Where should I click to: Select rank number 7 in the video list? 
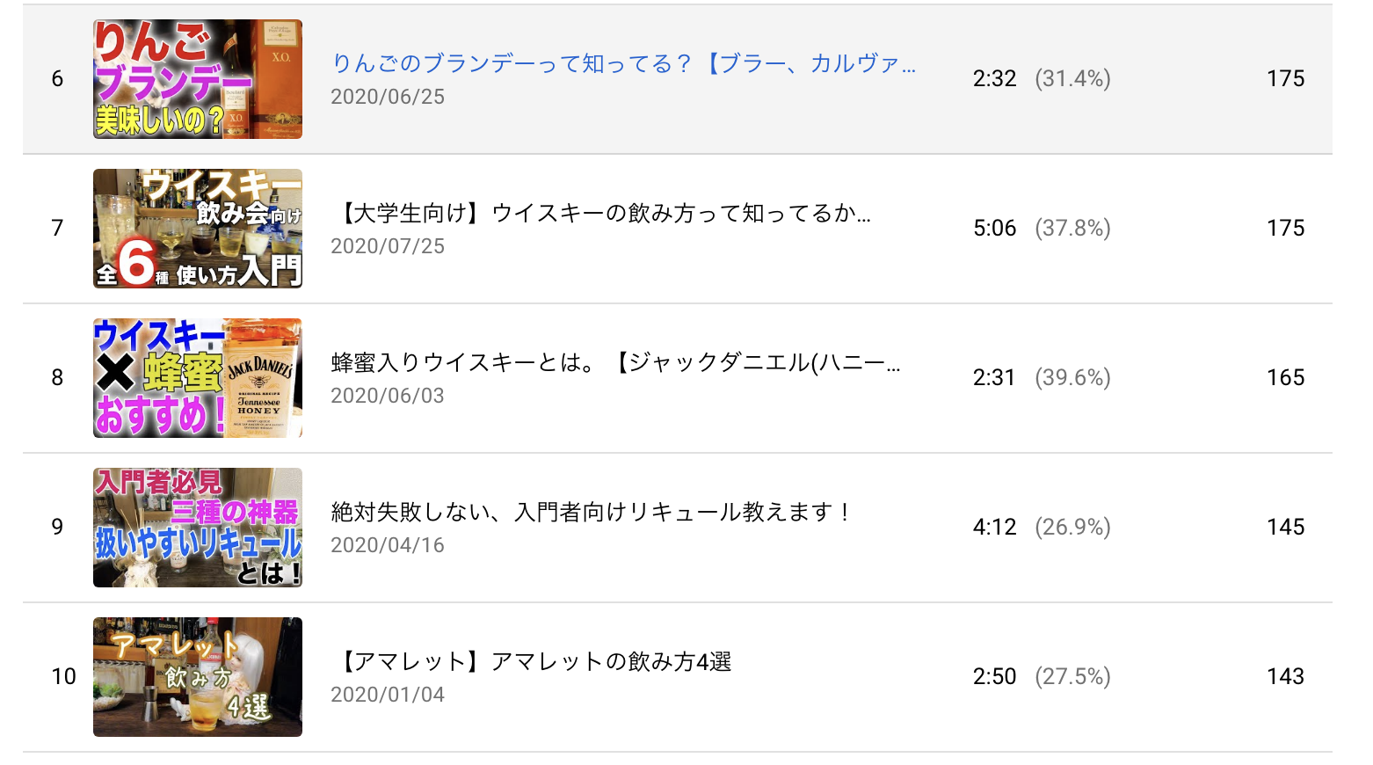tap(58, 229)
